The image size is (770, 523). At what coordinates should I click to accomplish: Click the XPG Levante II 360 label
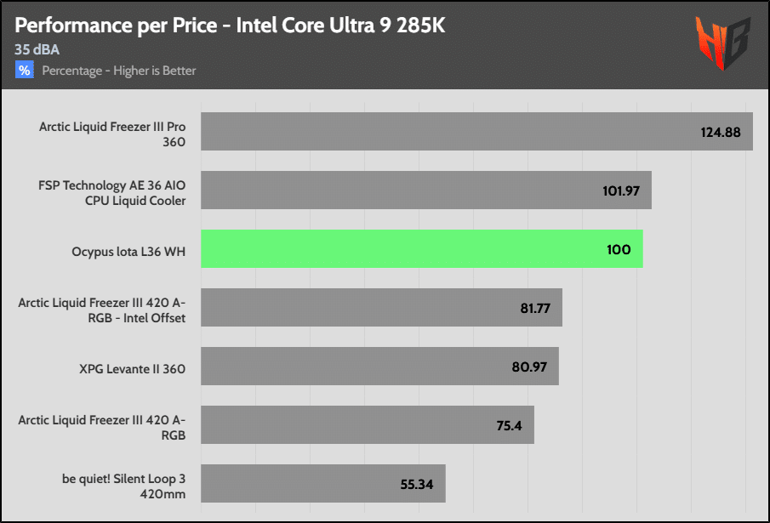tap(133, 369)
